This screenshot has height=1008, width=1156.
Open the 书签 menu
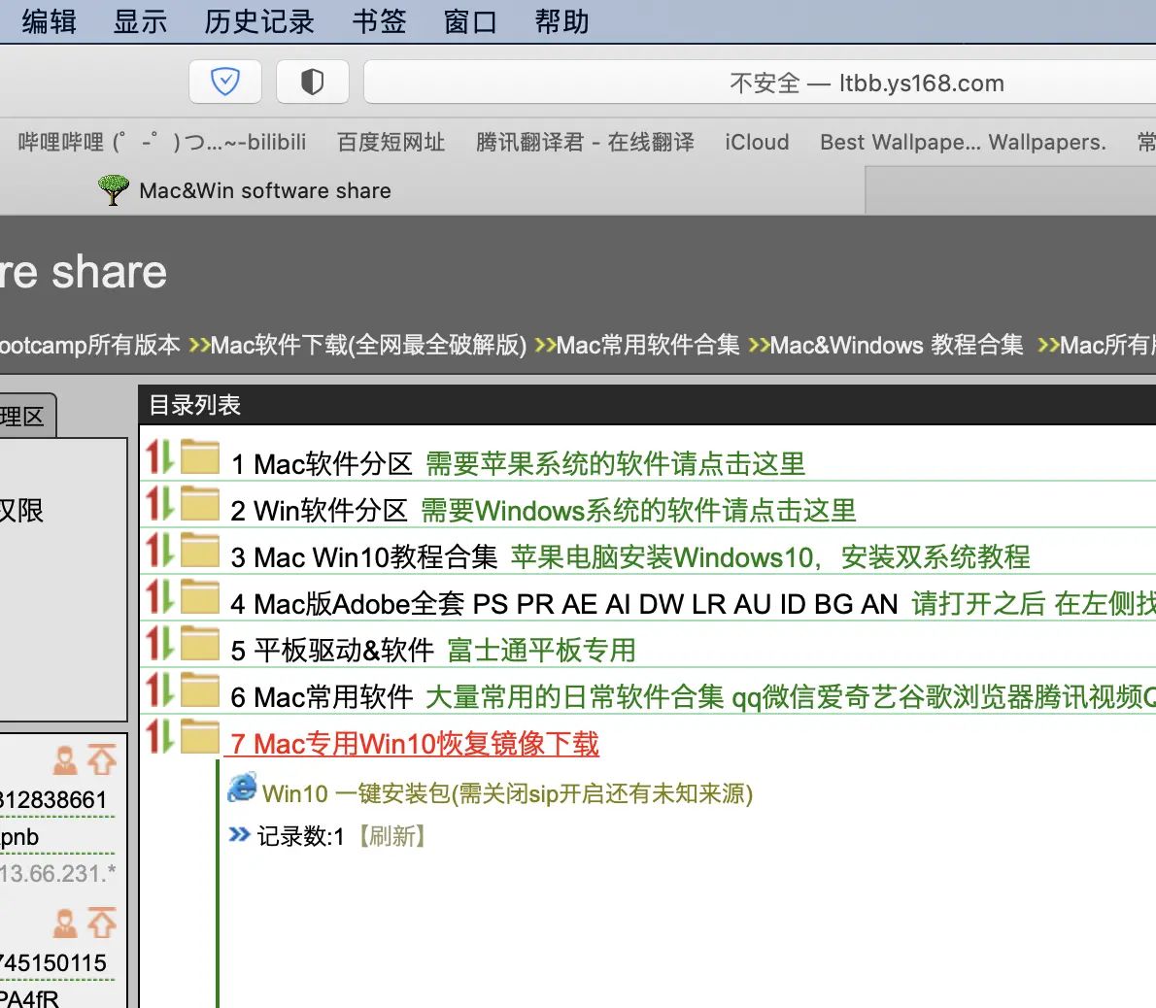[x=379, y=21]
